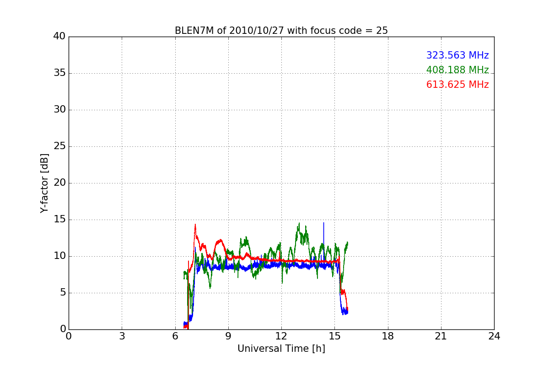Click the y-axis tick label 20
Screen dimensions: 549x366
click(59, 183)
